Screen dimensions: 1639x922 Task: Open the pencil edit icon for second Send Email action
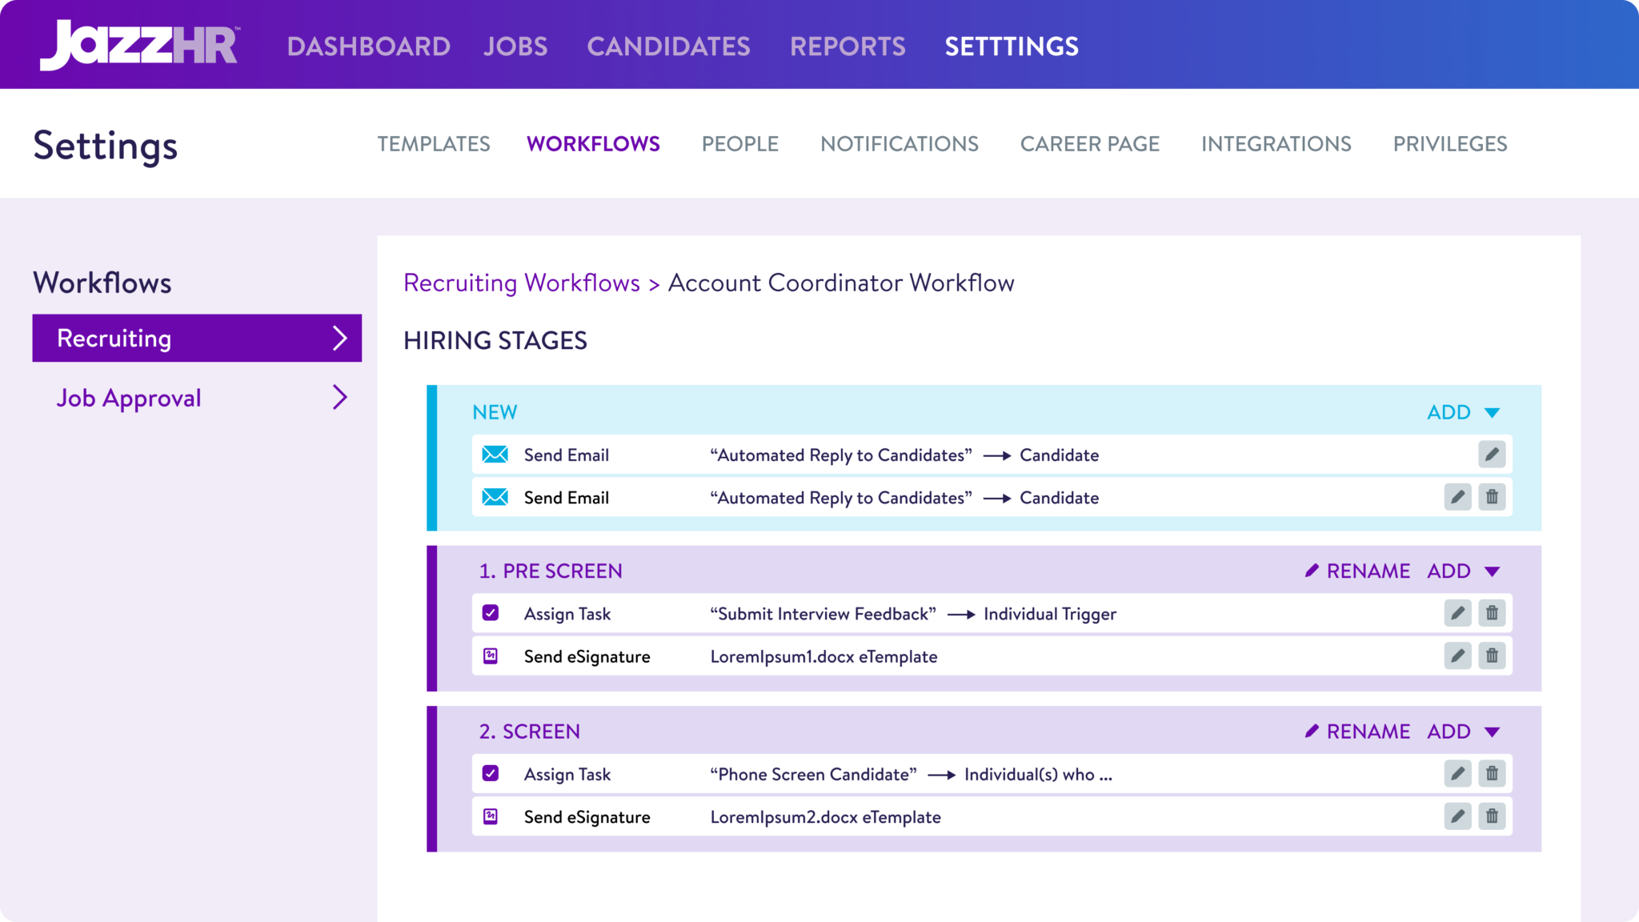[1457, 497]
